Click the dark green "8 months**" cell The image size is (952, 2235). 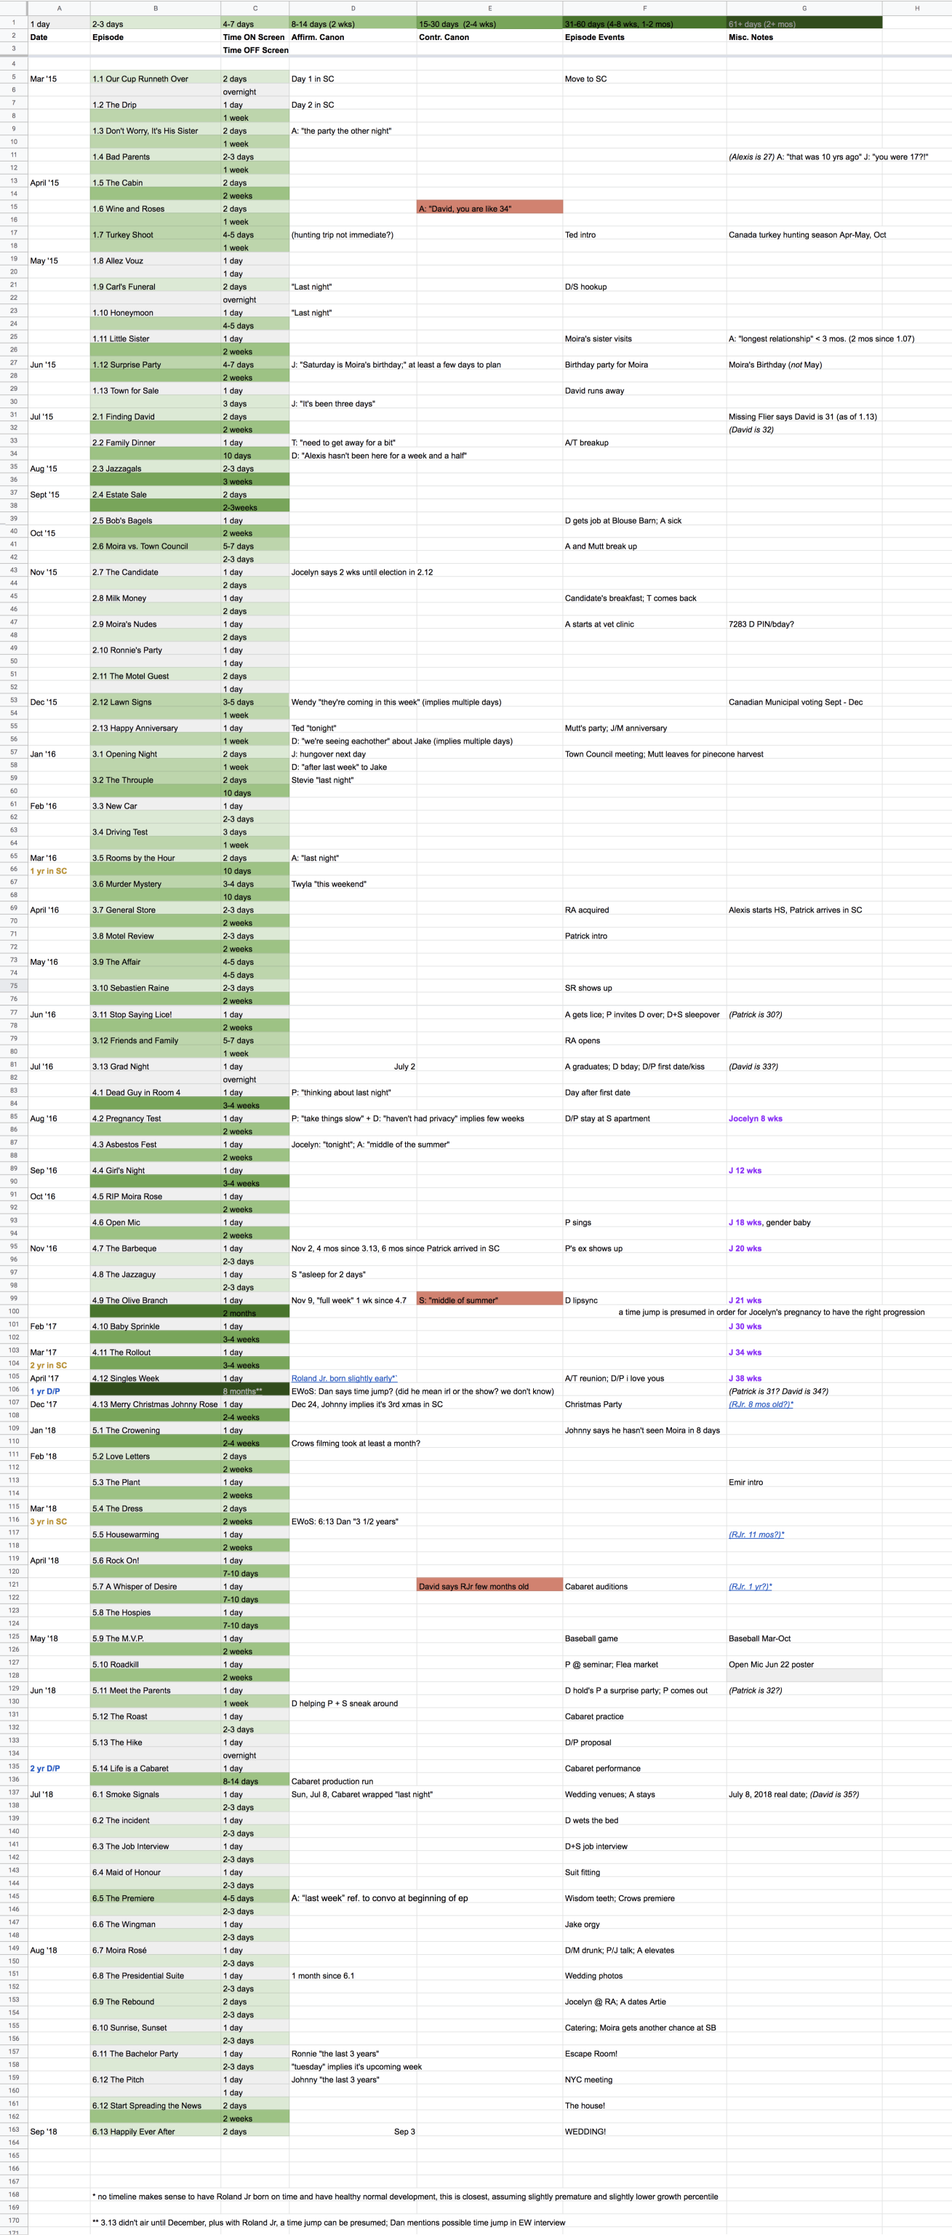[254, 1391]
